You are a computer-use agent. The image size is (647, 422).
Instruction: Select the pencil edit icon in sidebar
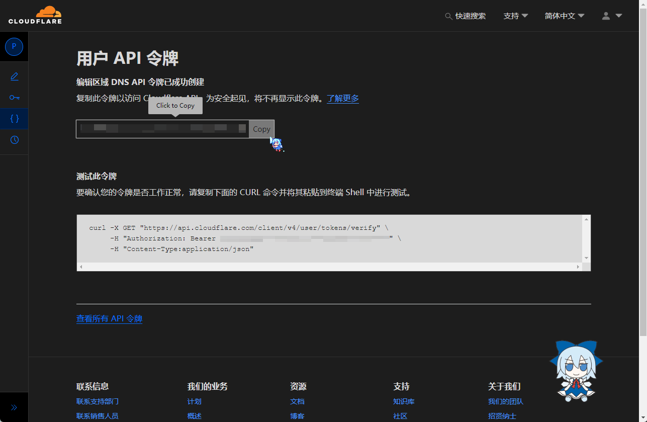[14, 76]
